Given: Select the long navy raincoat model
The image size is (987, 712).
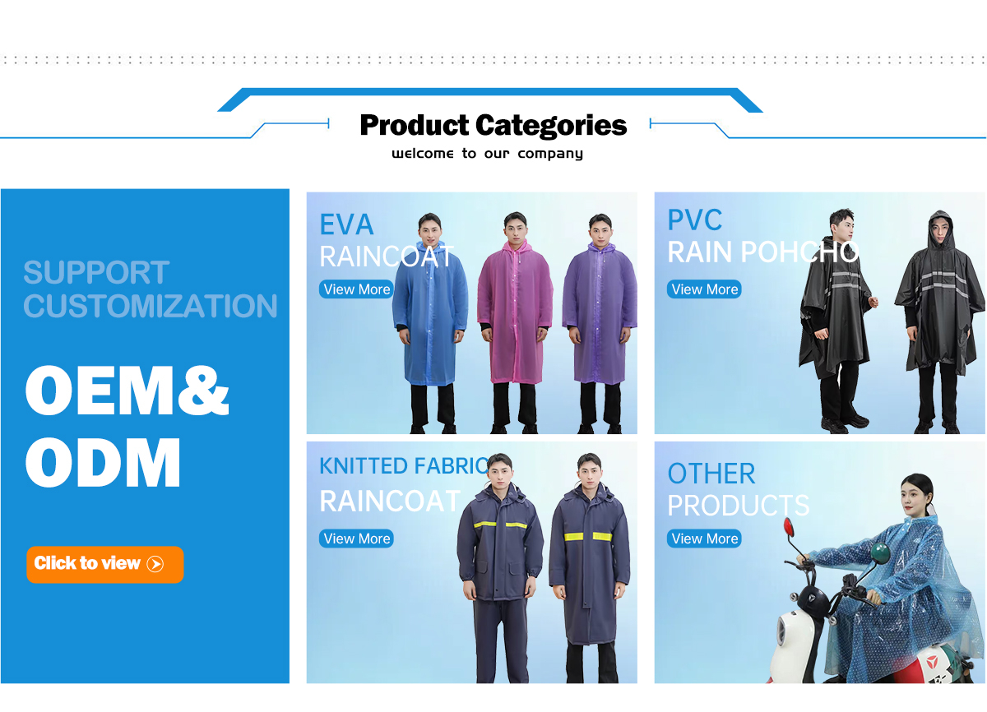Looking at the screenshot, I should 589,567.
